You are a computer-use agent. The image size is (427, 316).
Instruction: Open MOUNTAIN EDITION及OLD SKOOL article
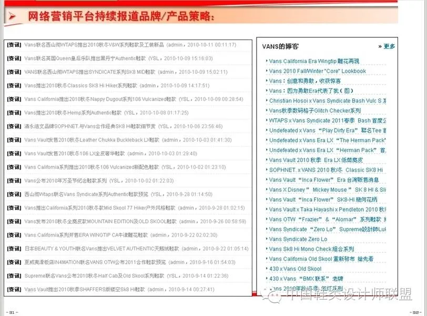(100, 221)
